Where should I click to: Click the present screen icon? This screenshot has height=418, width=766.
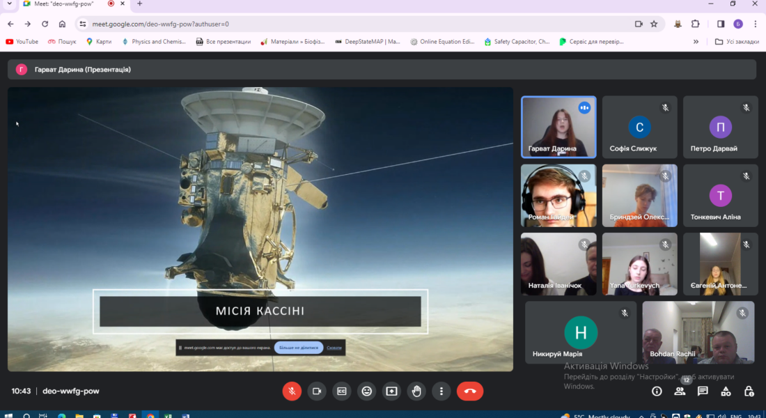pyautogui.click(x=391, y=391)
